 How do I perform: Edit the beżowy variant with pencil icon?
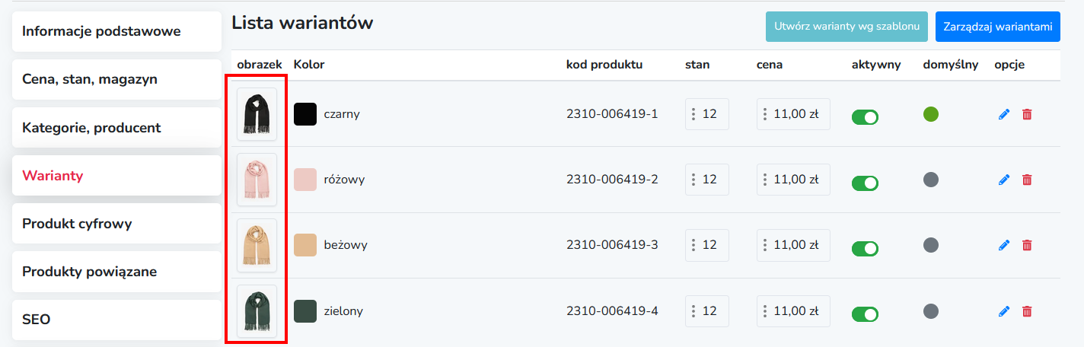pos(1004,245)
